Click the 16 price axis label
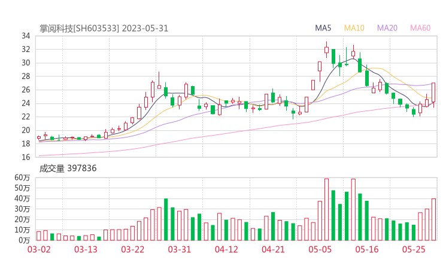Image resolution: width=443 pixels, height=263 pixels. pyautogui.click(x=26, y=157)
